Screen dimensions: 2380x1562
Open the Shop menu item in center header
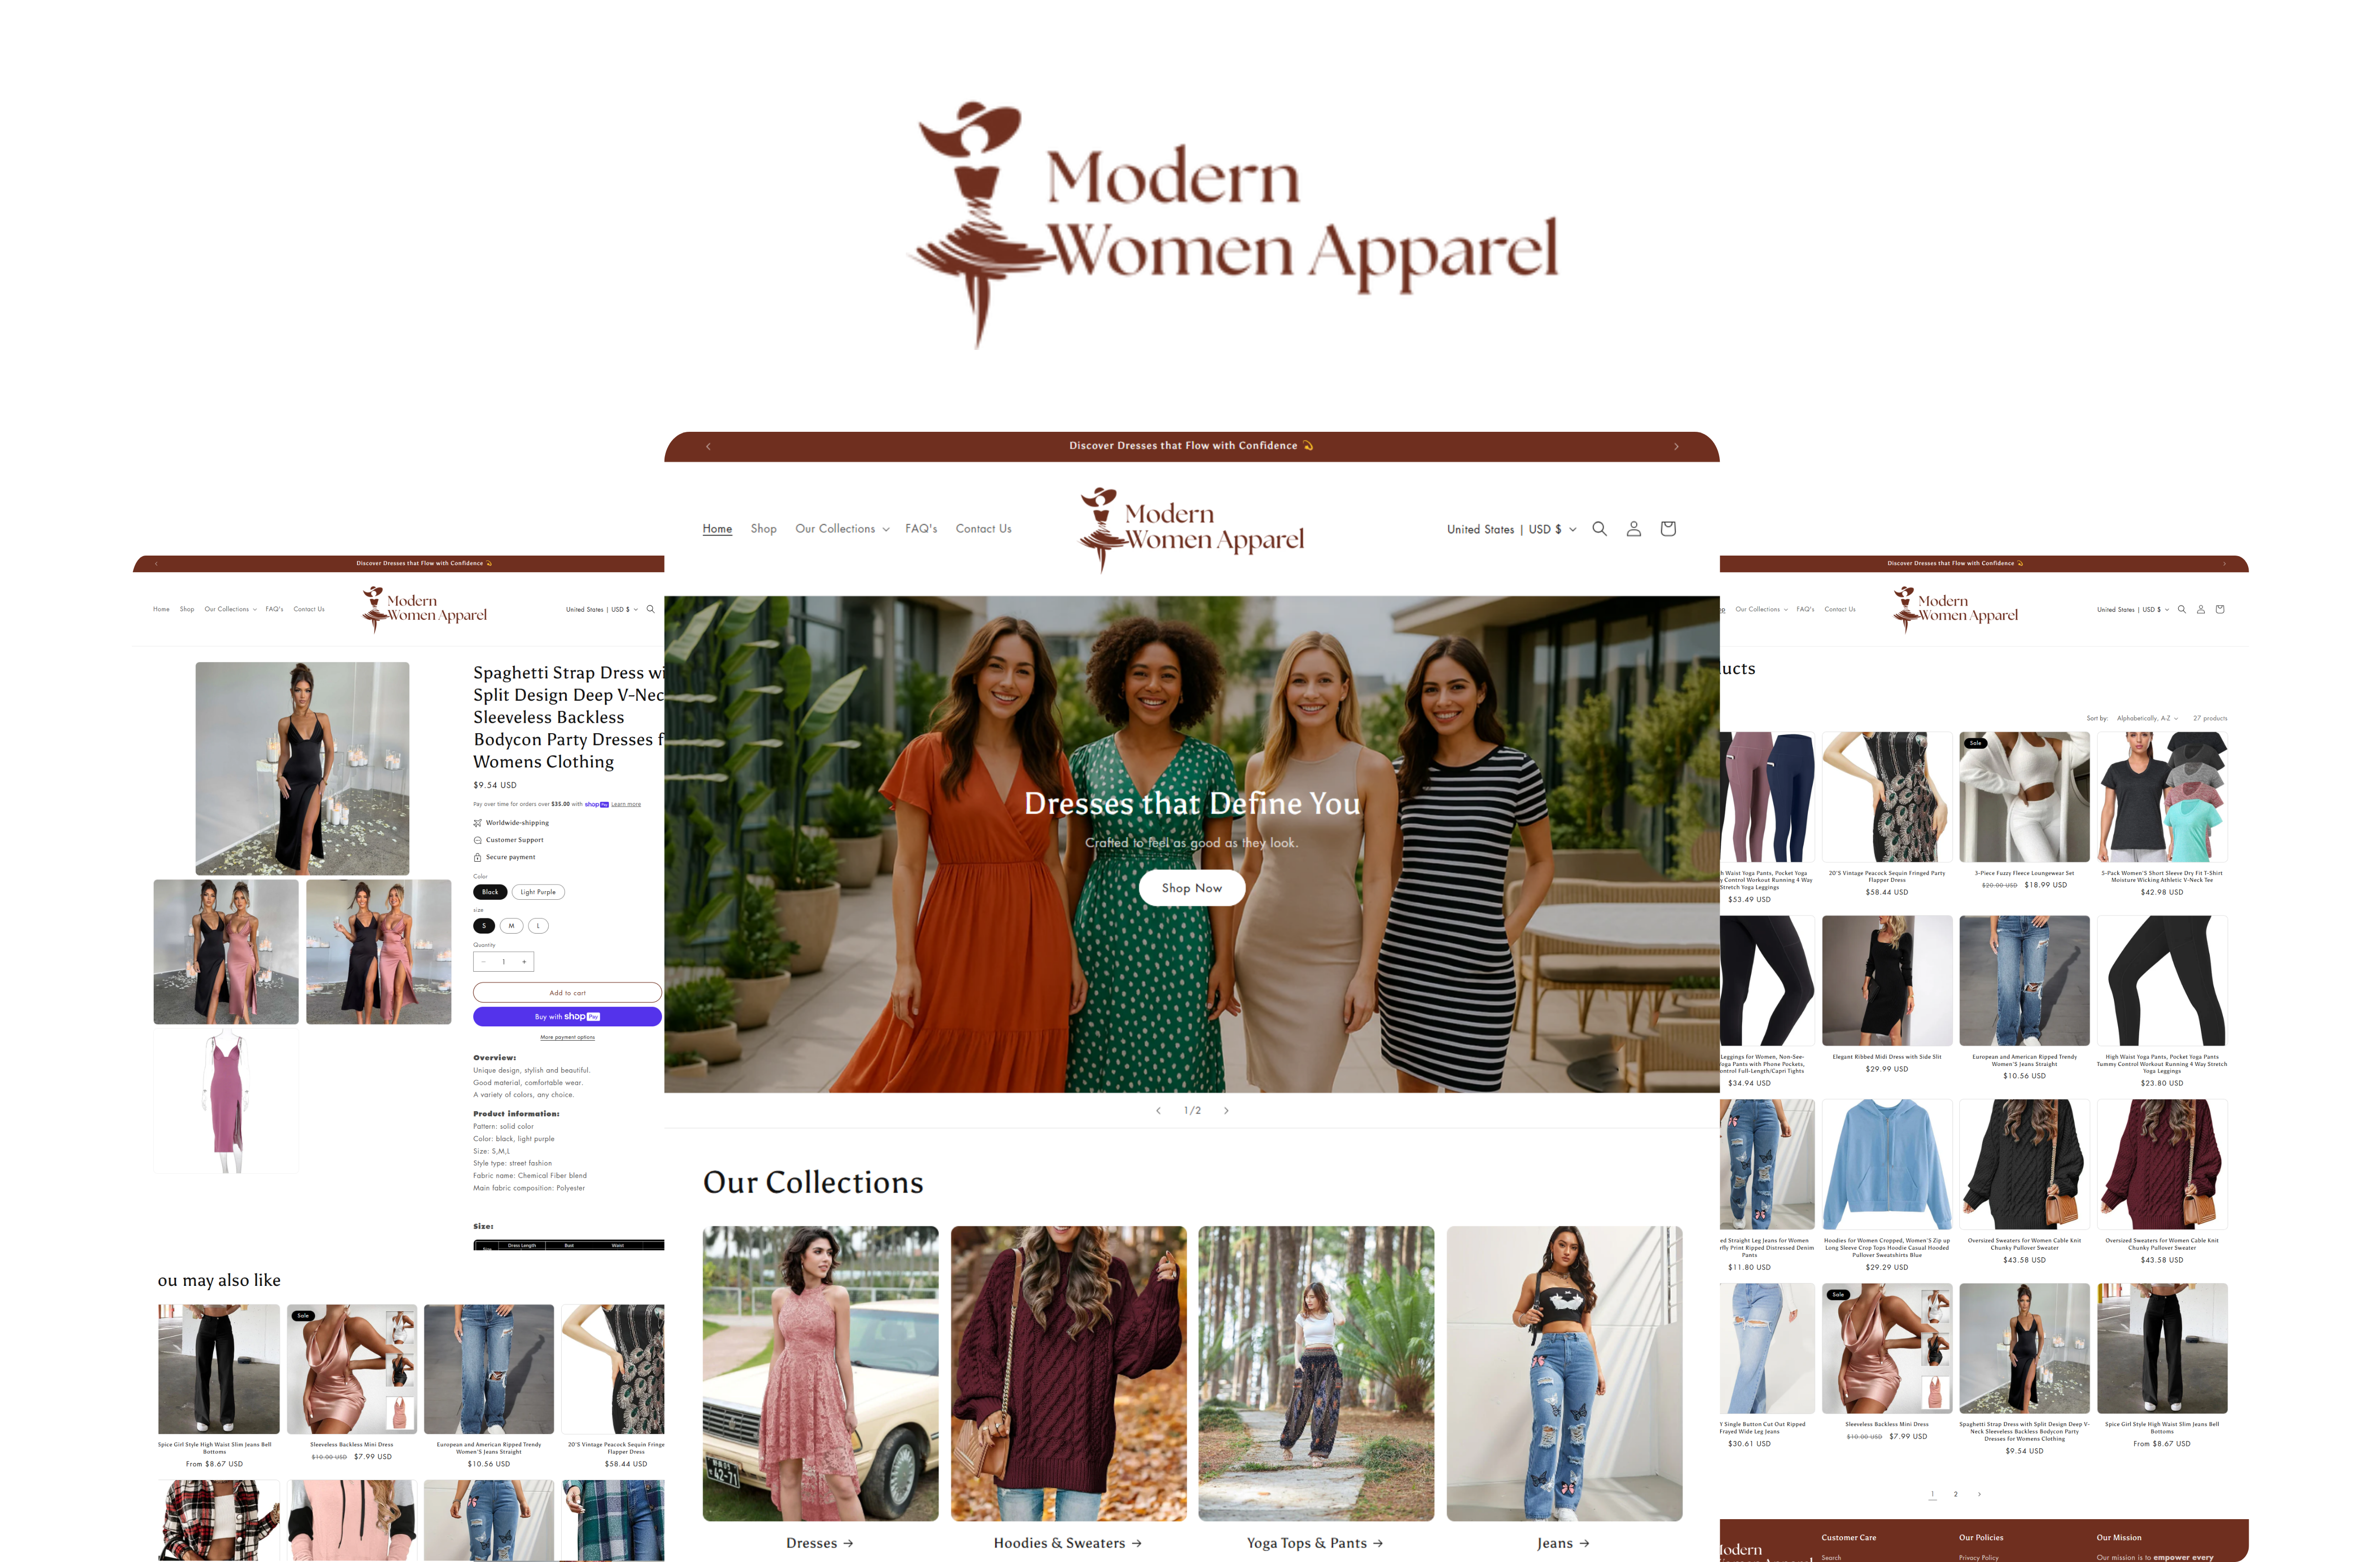pos(763,529)
